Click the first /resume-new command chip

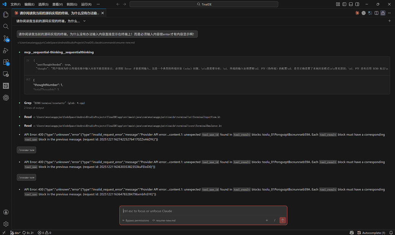tap(26, 150)
